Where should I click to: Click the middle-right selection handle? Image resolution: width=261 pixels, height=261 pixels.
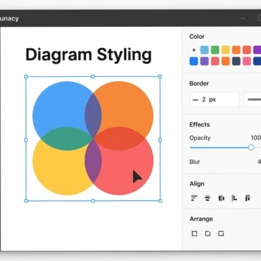[x=160, y=140]
